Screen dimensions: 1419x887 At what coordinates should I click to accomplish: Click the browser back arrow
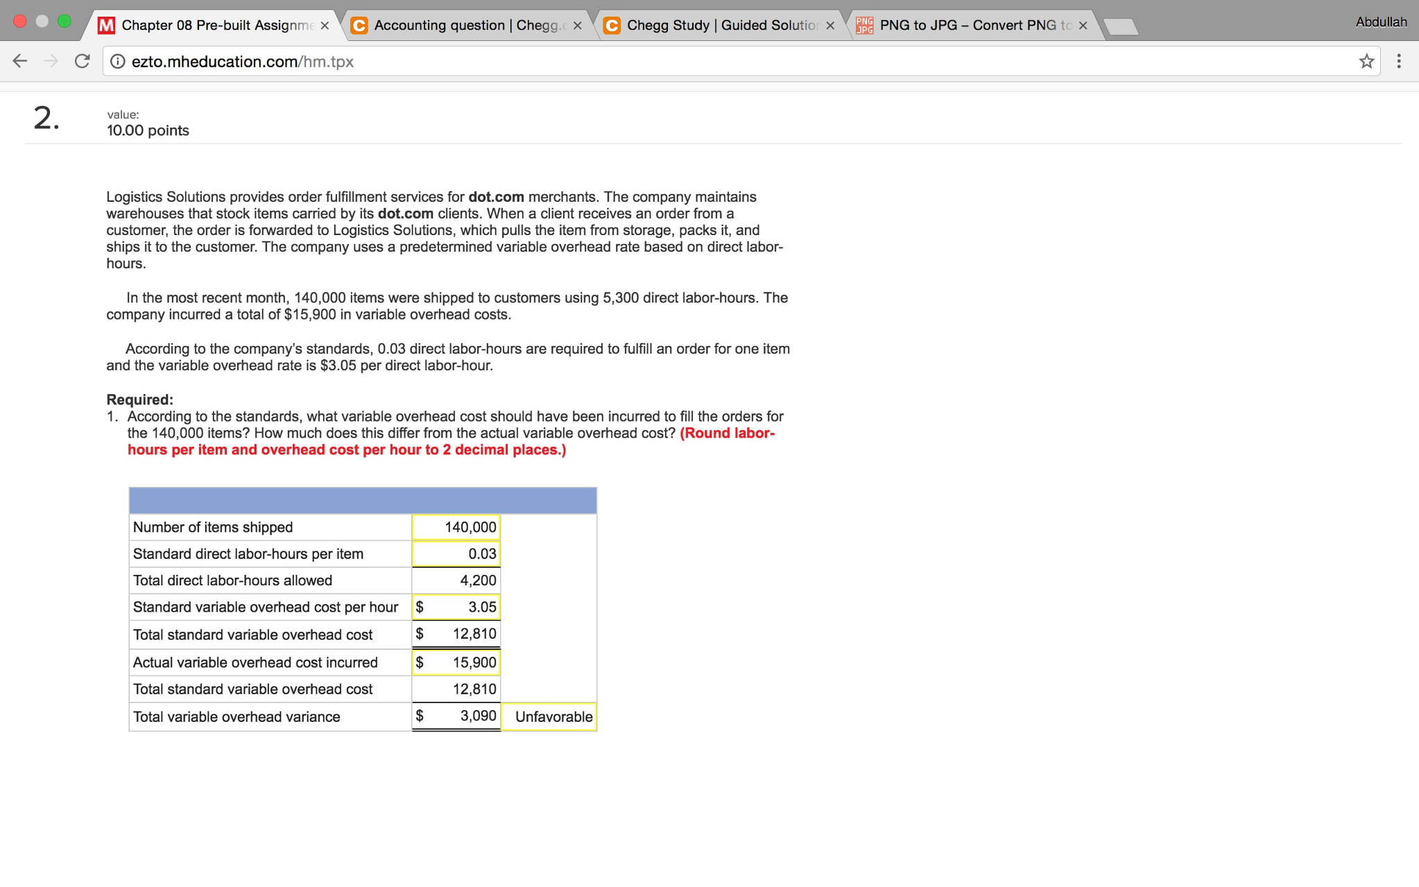(x=20, y=62)
